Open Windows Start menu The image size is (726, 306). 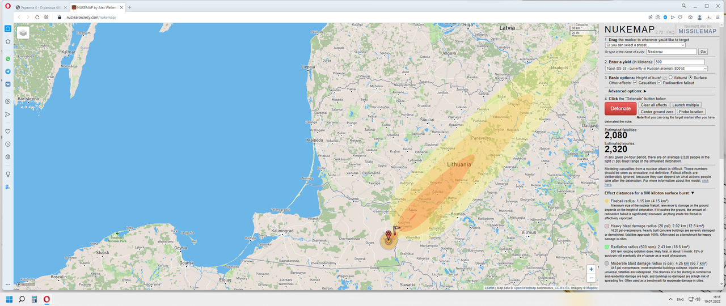9,299
